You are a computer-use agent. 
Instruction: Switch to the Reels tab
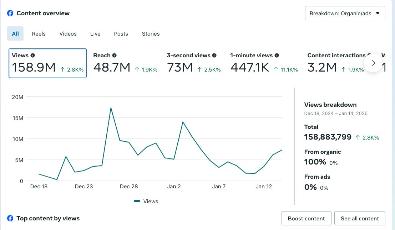point(39,34)
